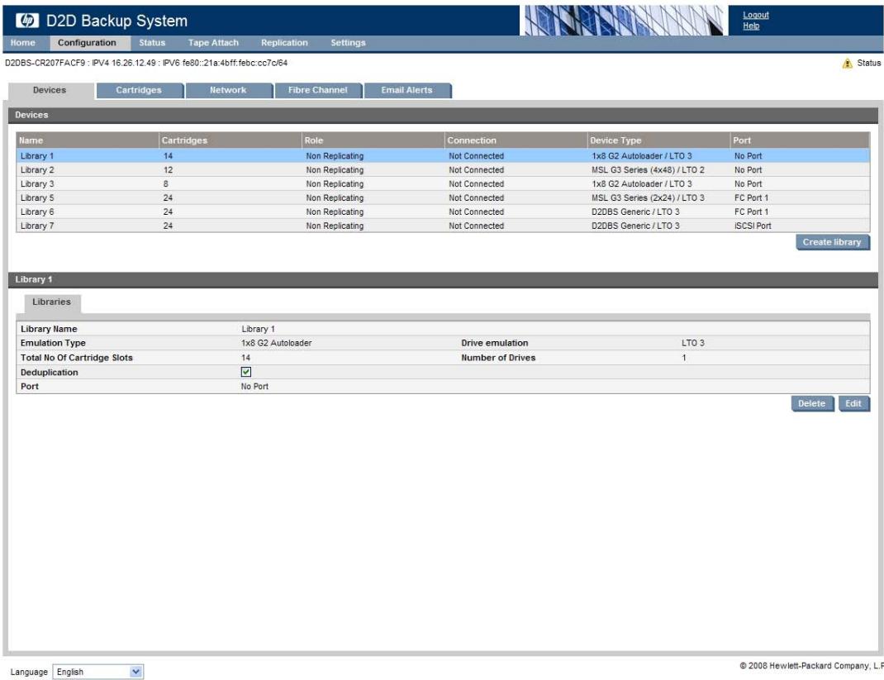Click the Library 6 FC Port 1 cell
Viewport: 884px width, 680px height.
751,212
